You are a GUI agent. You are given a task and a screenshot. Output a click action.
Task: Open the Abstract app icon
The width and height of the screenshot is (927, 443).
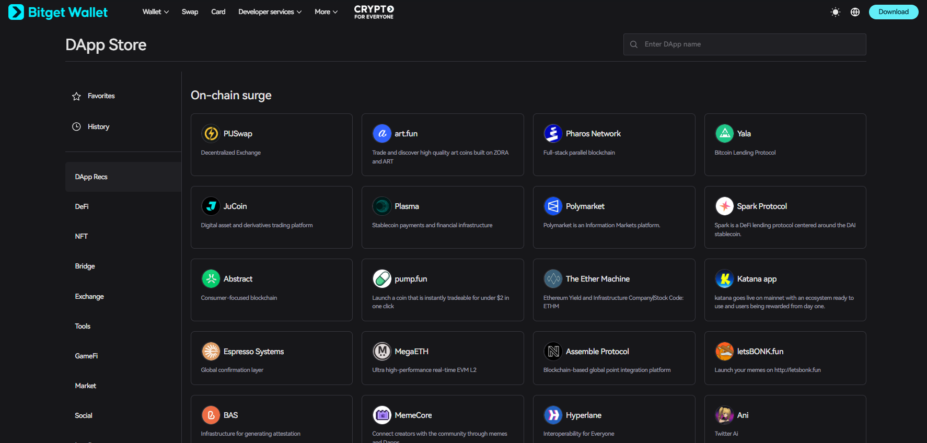[211, 279]
